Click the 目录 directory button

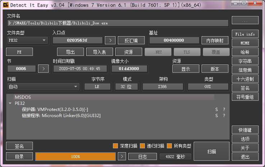pyautogui.click(x=19, y=157)
